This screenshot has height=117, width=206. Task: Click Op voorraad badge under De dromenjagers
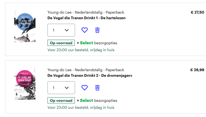tap(61, 100)
